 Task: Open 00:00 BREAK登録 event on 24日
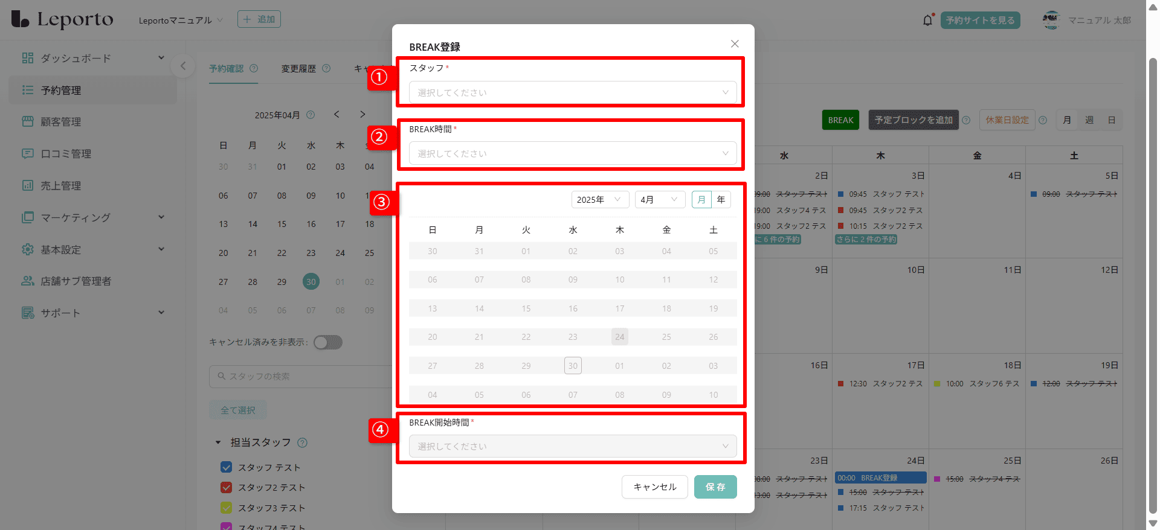point(881,477)
